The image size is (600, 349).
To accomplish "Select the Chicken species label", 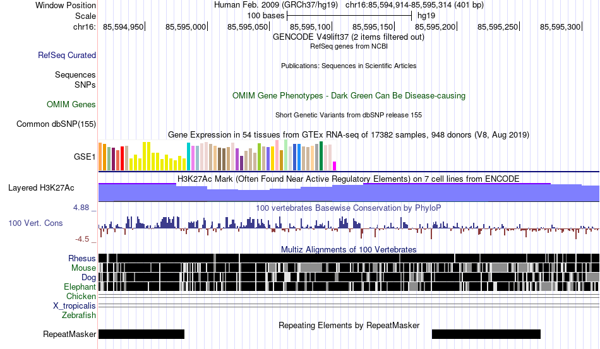I will (x=81, y=296).
